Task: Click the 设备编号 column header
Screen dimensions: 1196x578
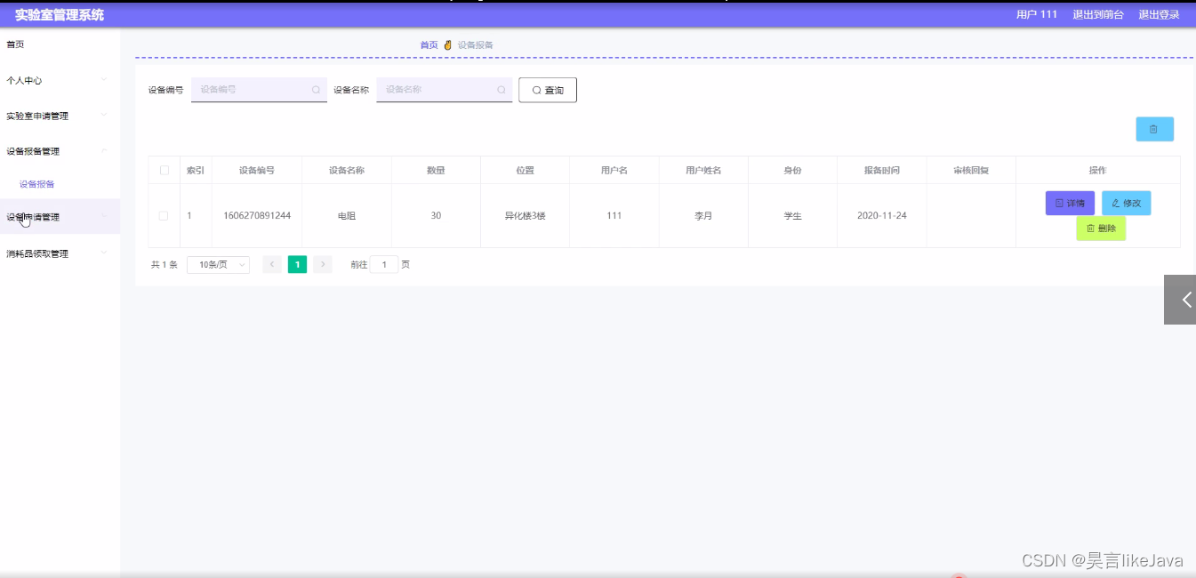Action: [257, 170]
